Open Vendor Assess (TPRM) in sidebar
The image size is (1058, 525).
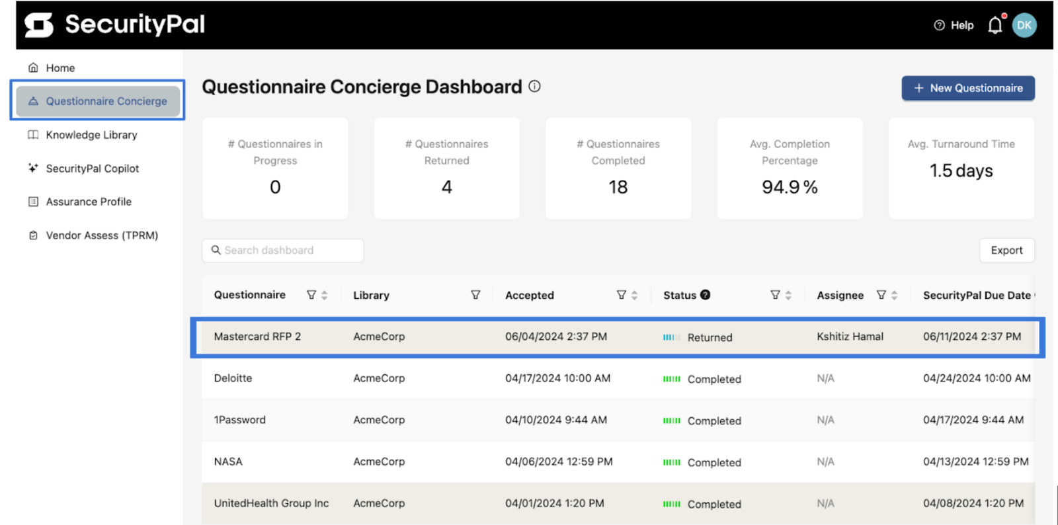pos(93,235)
